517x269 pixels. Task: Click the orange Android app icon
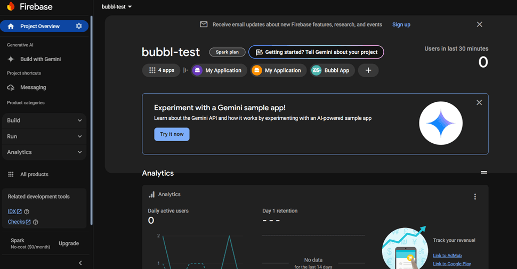256,70
